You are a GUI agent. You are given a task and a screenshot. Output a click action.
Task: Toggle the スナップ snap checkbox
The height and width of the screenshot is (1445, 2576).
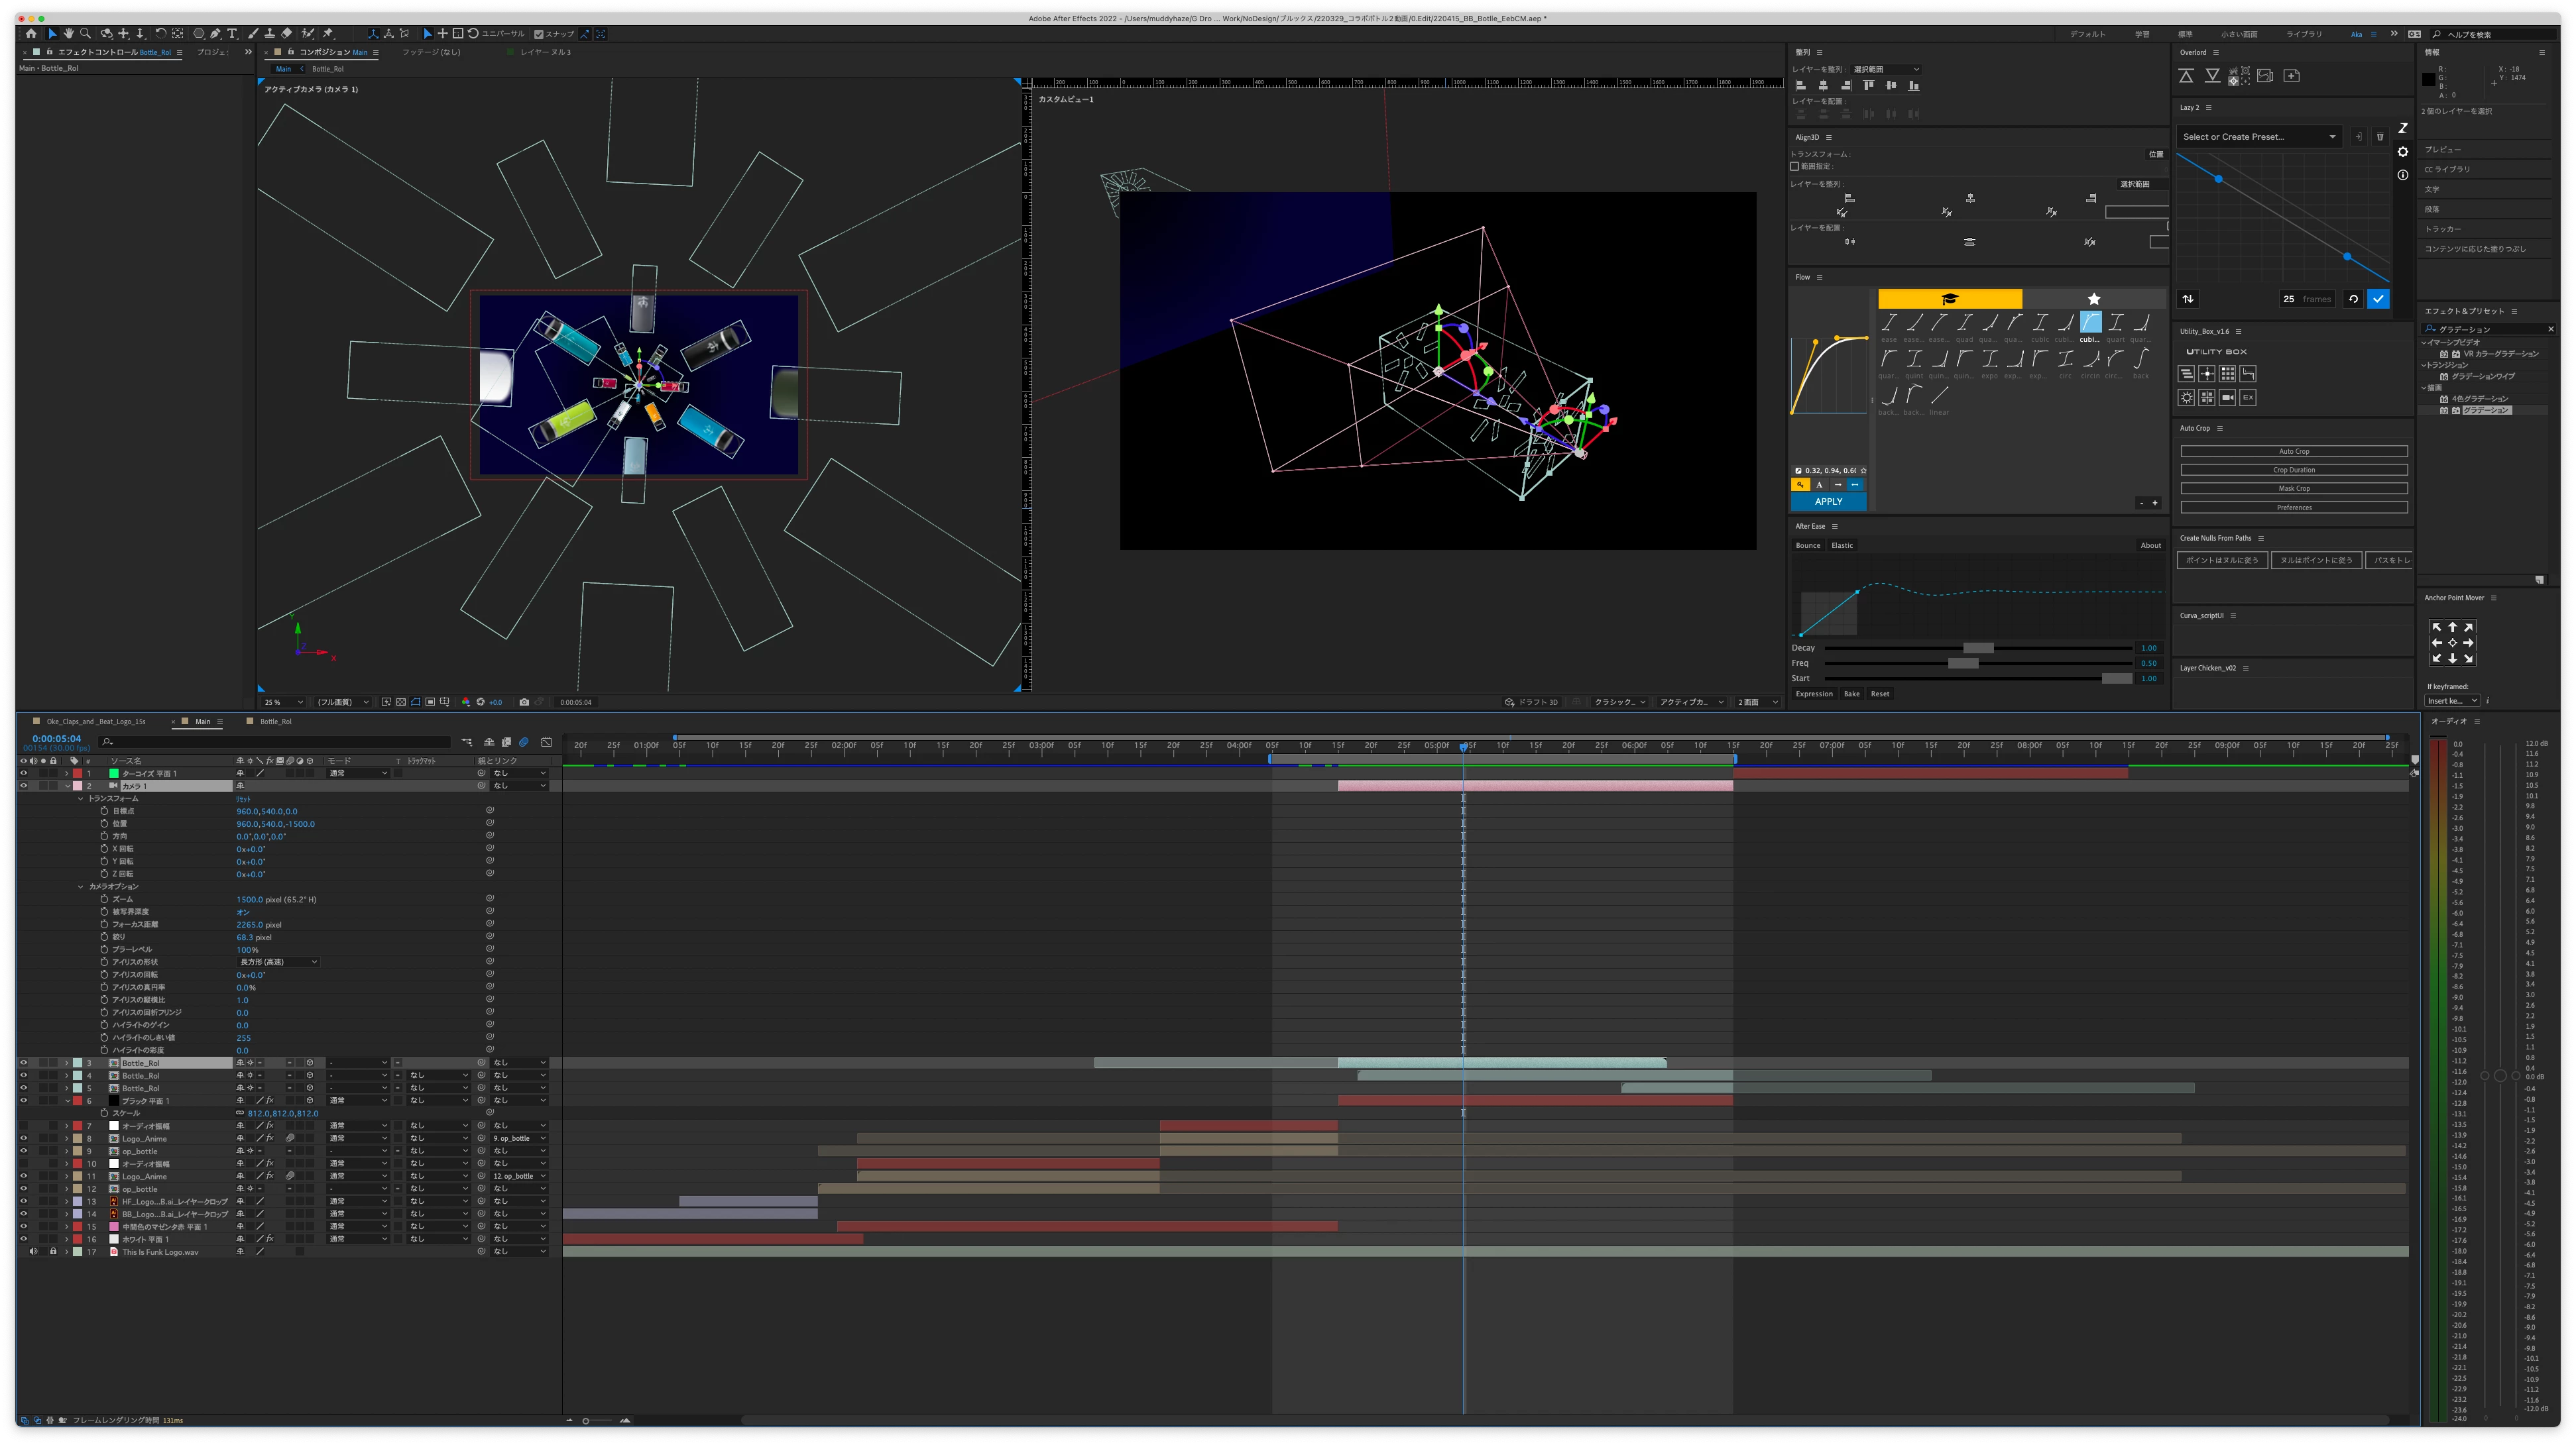[539, 34]
